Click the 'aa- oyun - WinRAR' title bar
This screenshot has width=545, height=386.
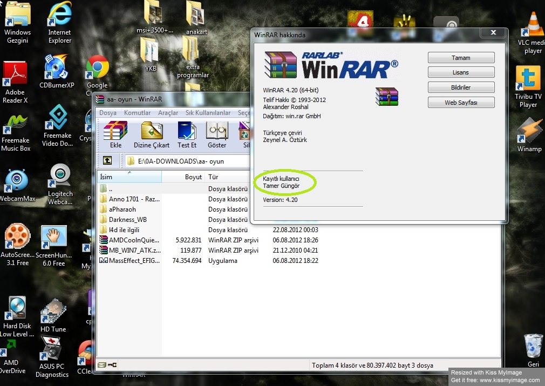[x=172, y=99]
